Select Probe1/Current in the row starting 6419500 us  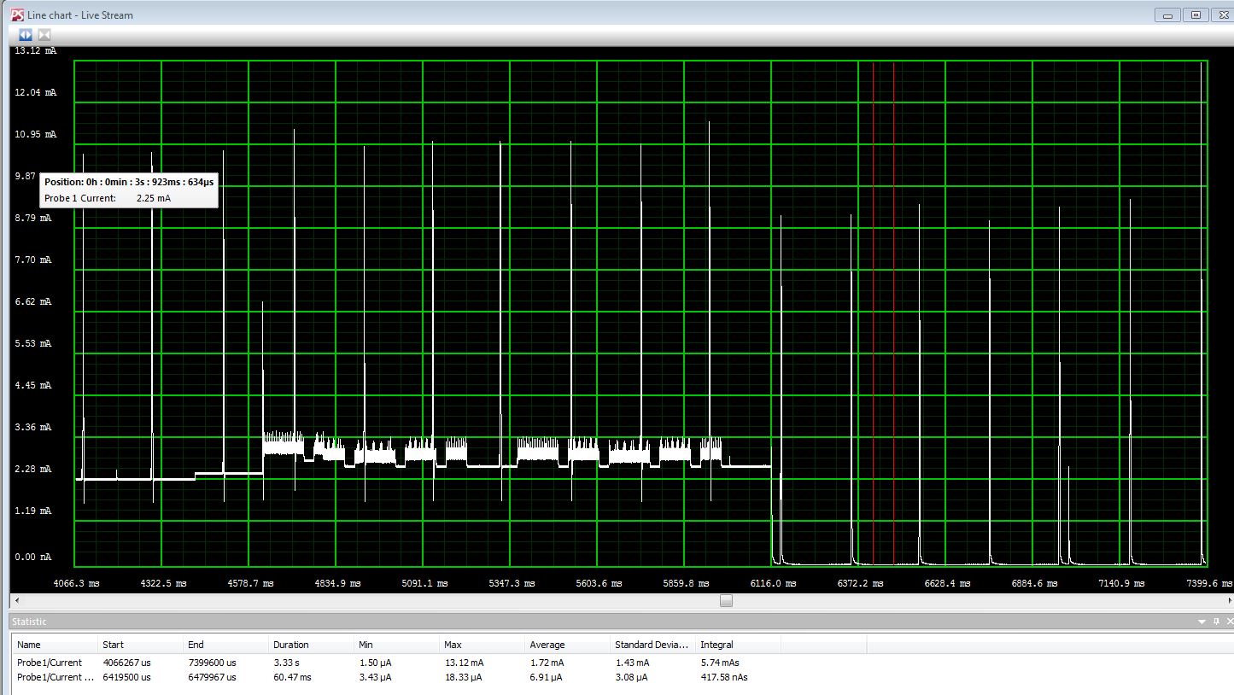tap(56, 677)
